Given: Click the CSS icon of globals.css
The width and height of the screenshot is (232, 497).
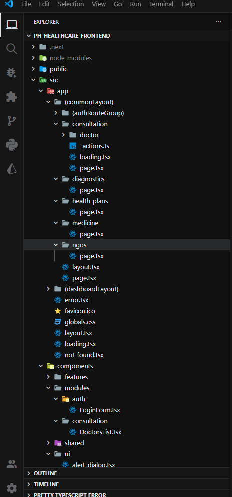Looking at the screenshot, I should click(x=57, y=322).
